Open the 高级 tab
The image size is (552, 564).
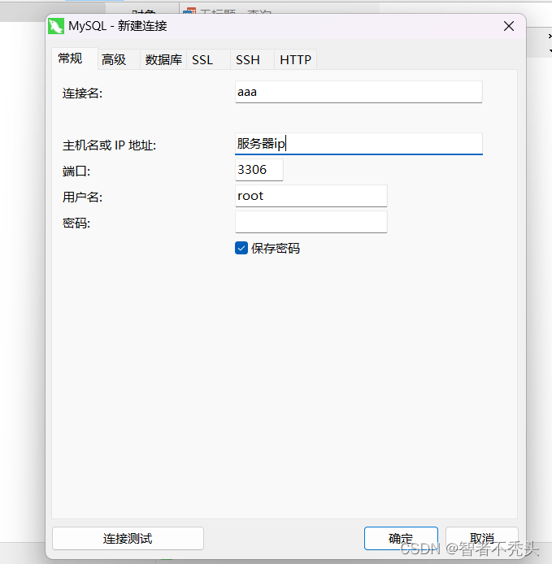click(x=119, y=59)
